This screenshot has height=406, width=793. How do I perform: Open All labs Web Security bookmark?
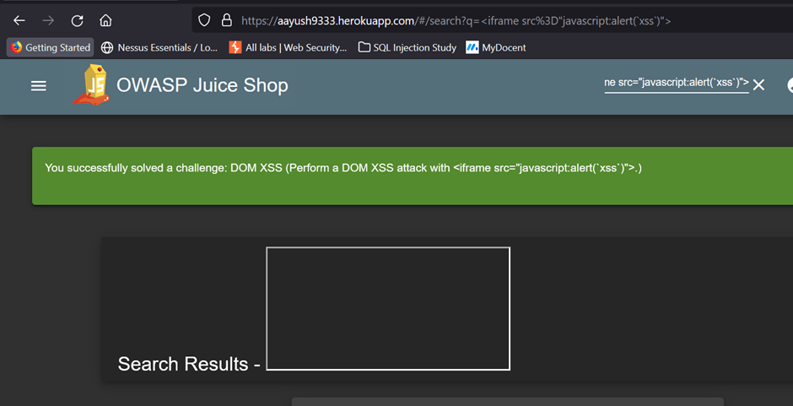289,47
